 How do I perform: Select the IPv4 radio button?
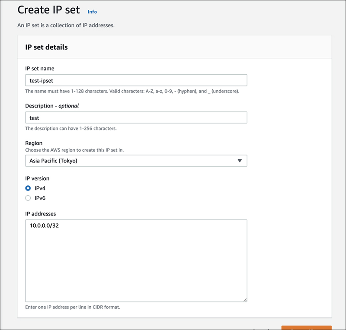click(28, 188)
